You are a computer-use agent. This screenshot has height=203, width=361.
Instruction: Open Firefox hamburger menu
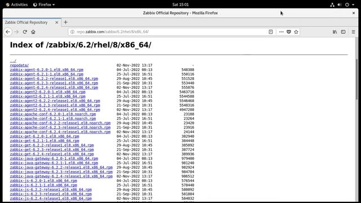[x=354, y=32]
